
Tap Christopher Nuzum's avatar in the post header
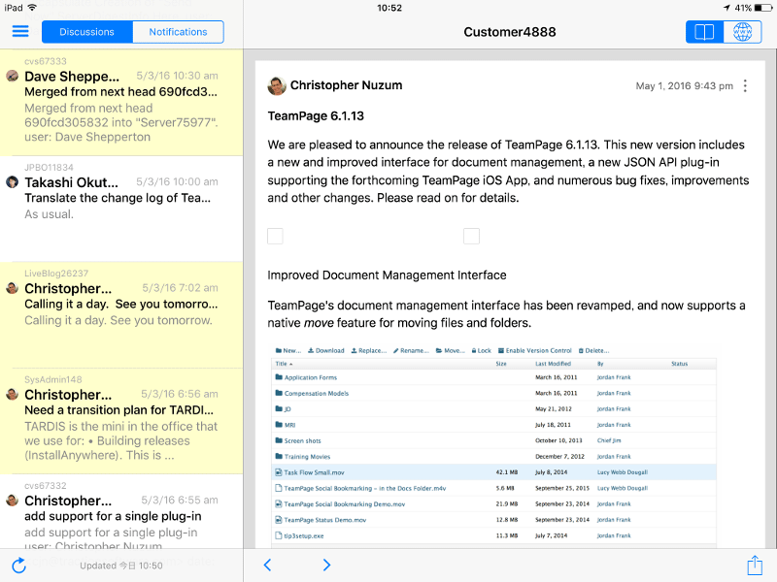point(277,86)
